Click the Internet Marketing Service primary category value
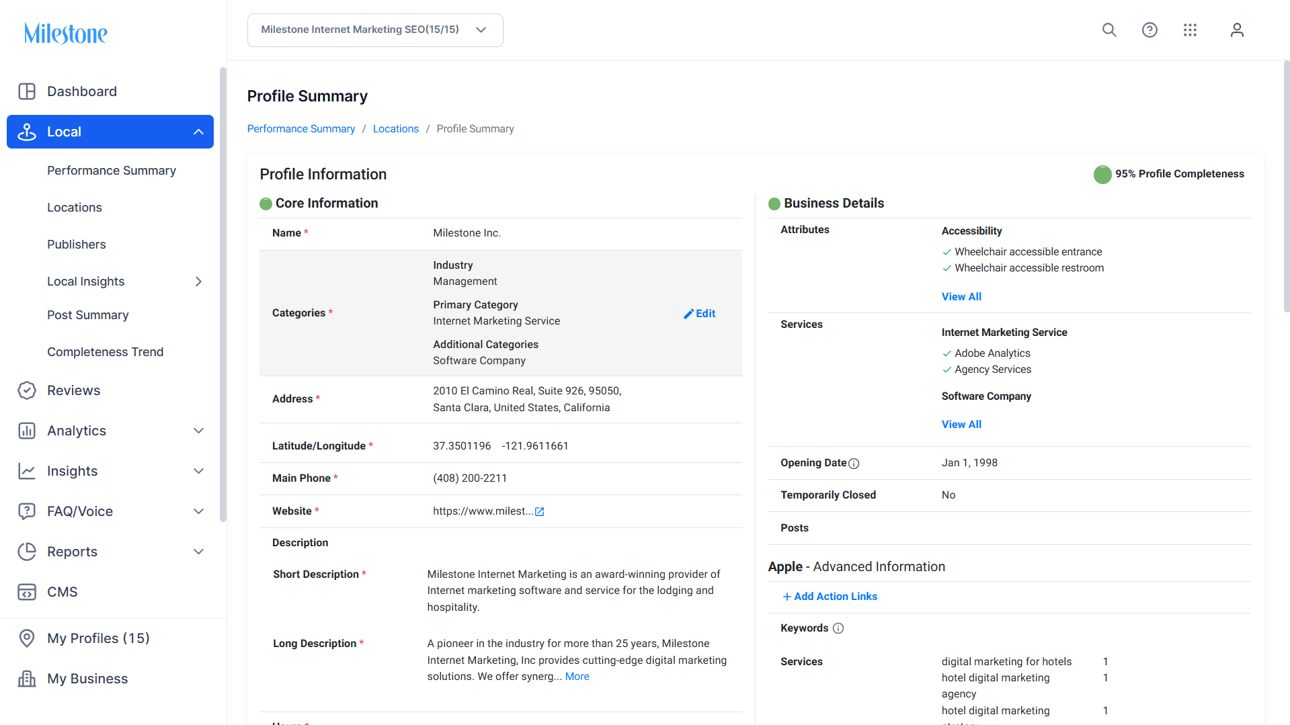Viewport: 1290px width, 725px height. [x=497, y=321]
